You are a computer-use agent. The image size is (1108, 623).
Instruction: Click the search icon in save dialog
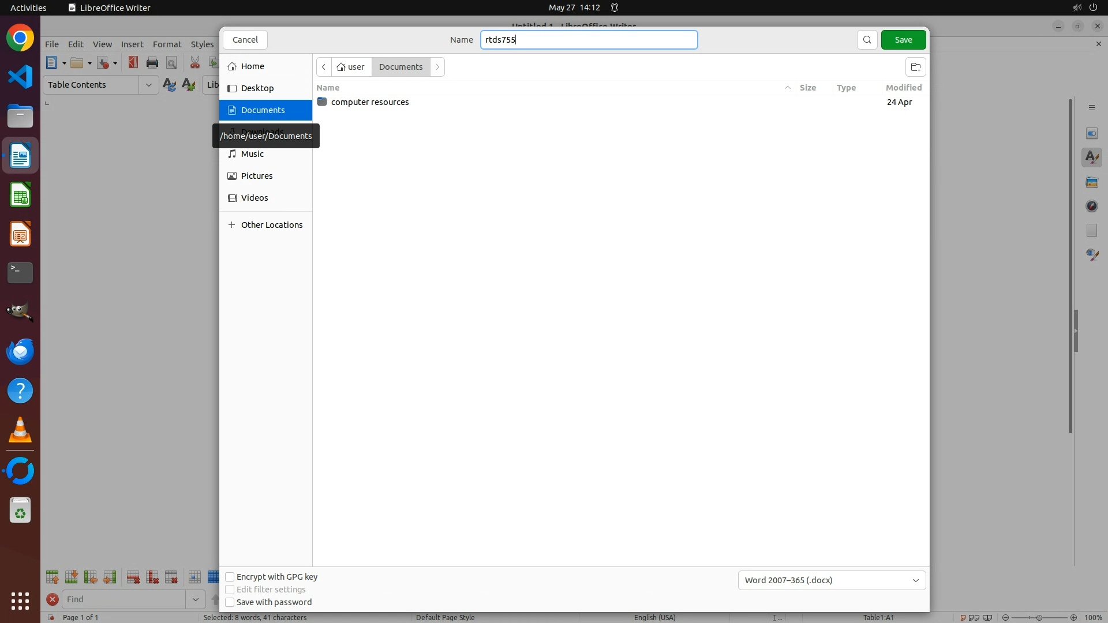(867, 40)
